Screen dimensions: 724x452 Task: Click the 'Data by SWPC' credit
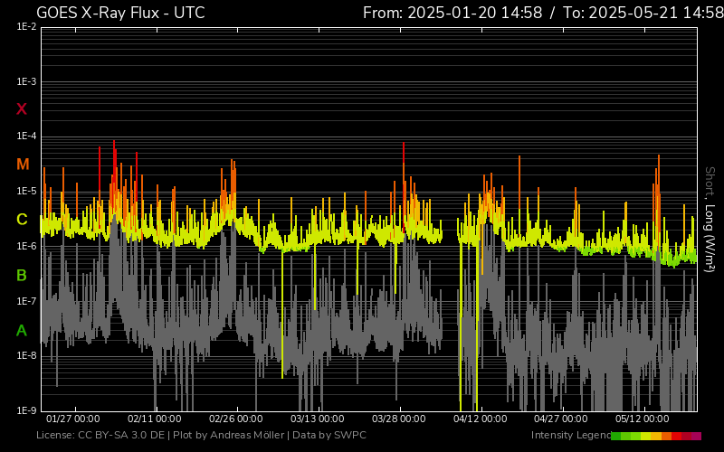point(329,435)
